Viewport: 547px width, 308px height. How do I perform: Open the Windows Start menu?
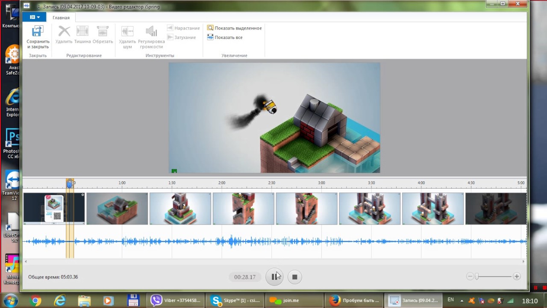[11, 300]
